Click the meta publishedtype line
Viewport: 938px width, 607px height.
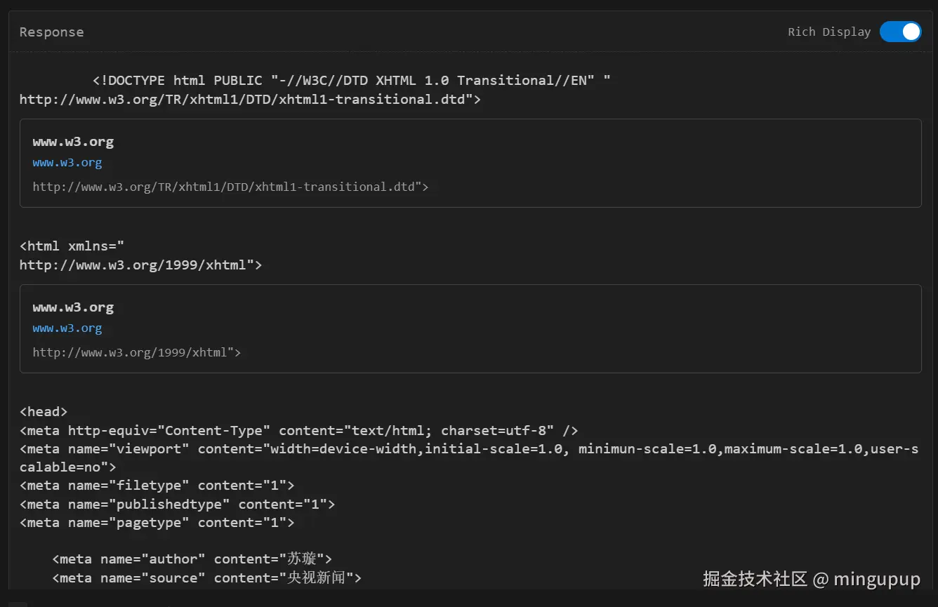[177, 504]
